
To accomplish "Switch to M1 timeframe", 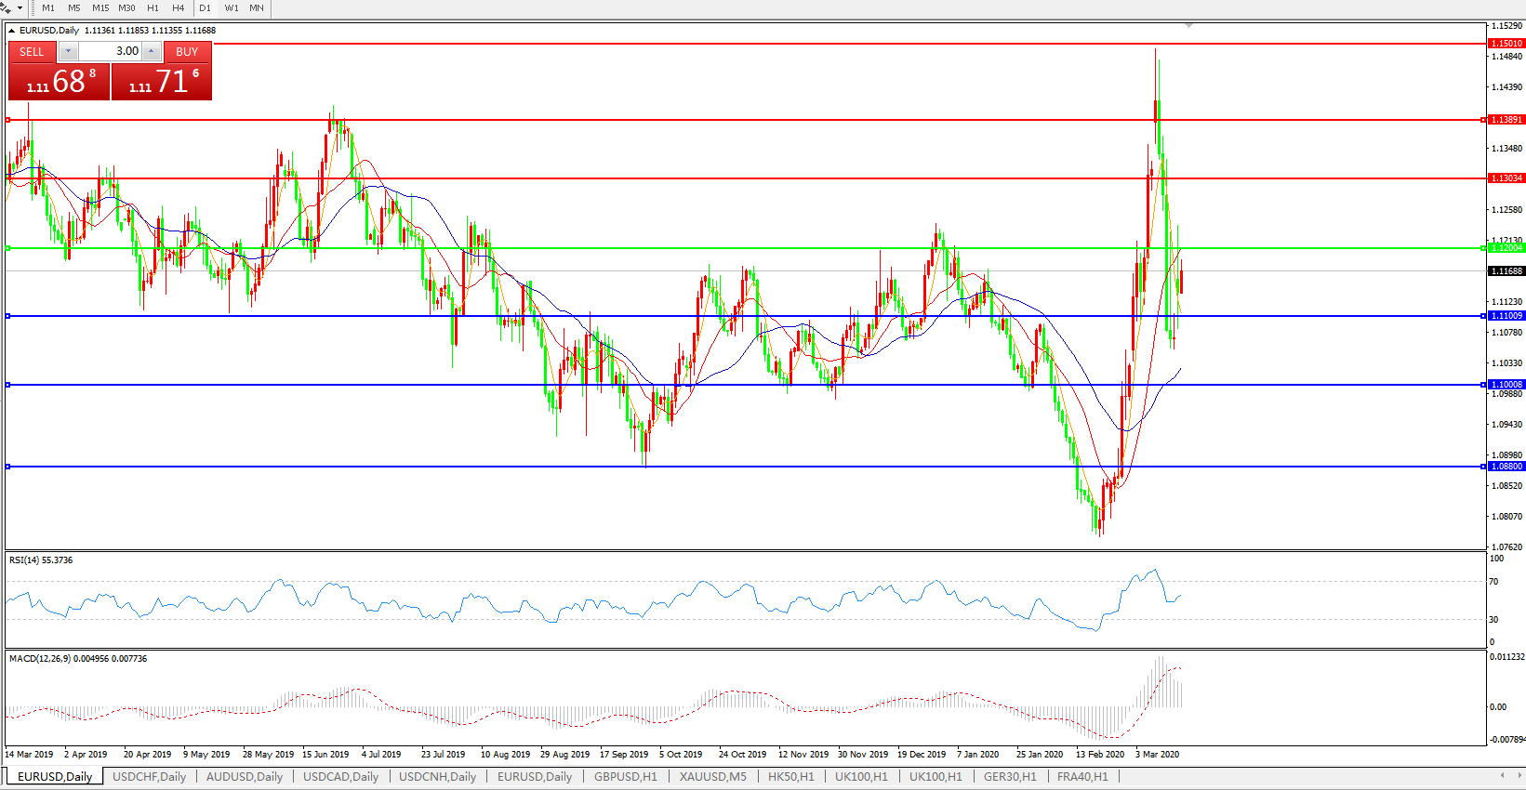I will pos(48,8).
